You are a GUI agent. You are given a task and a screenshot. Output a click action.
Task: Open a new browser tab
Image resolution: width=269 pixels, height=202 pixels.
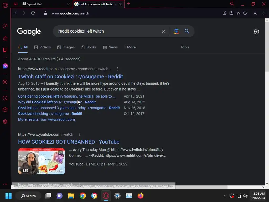click(128, 4)
